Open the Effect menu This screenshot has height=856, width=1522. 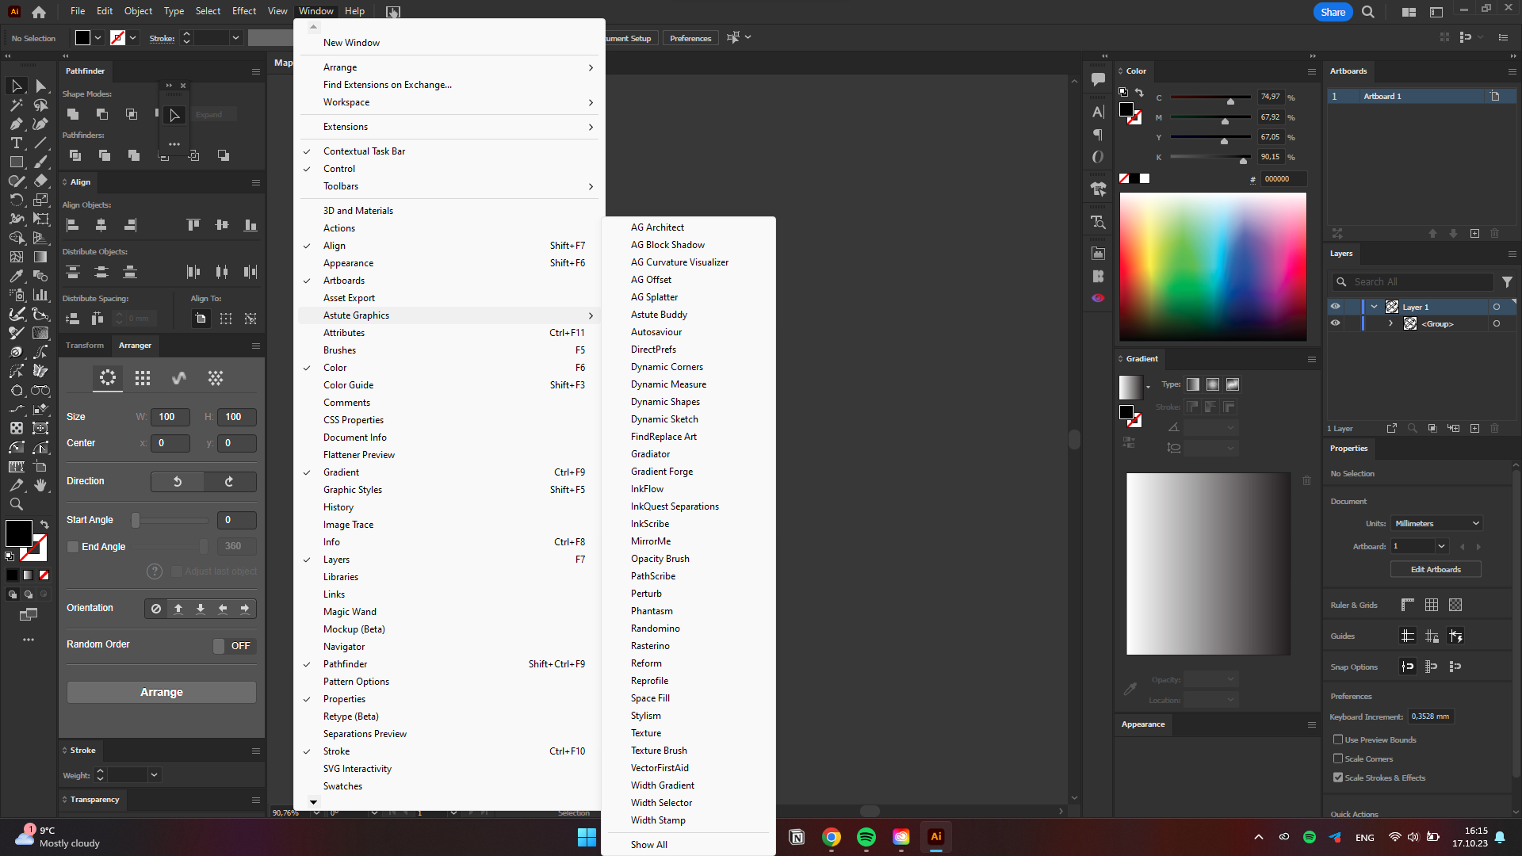pos(243,11)
